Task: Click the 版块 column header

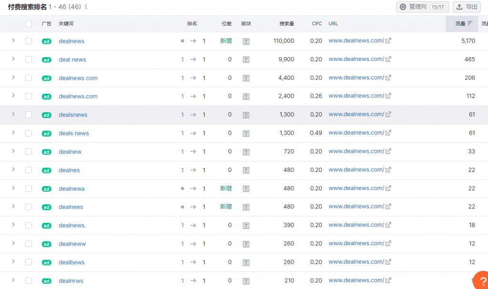Action: tap(246, 24)
